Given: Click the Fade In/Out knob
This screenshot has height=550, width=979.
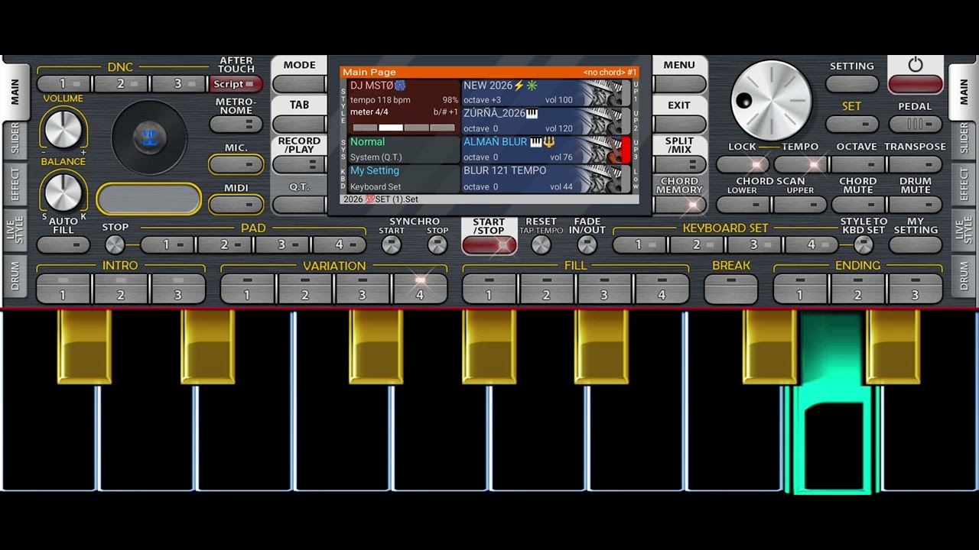Looking at the screenshot, I should click(x=587, y=244).
